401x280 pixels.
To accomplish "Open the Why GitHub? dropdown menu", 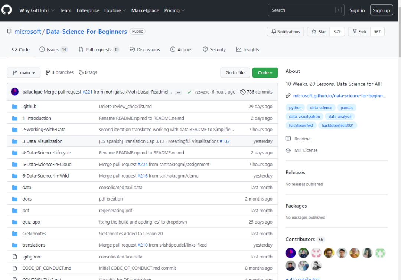I will pyautogui.click(x=37, y=10).
